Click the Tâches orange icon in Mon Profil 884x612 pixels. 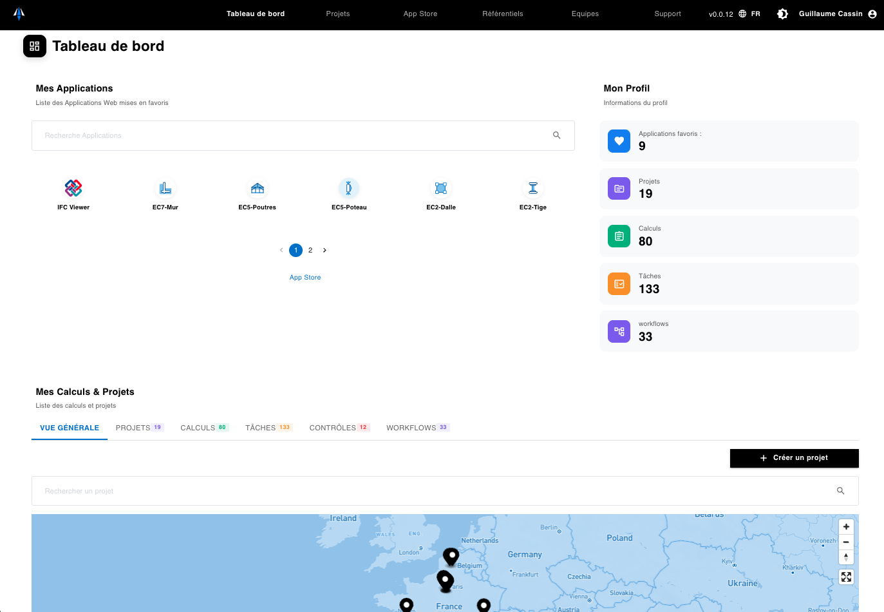(619, 283)
